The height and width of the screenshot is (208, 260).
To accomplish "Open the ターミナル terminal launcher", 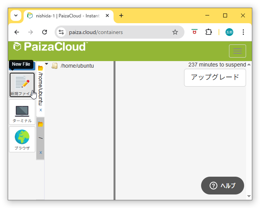I will (22, 112).
